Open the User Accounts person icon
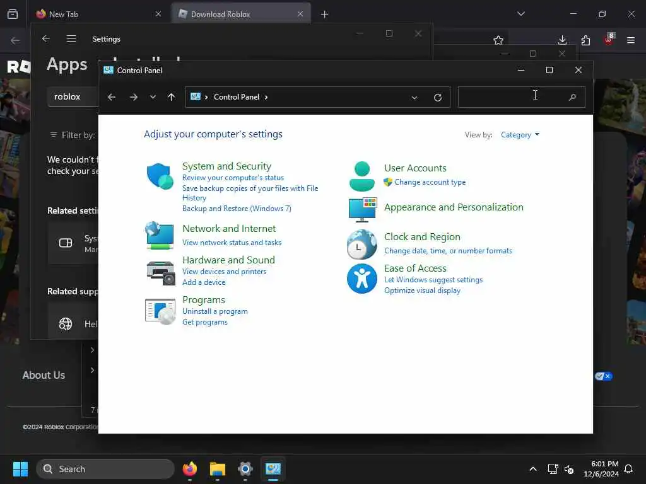The height and width of the screenshot is (484, 646). coord(361,176)
